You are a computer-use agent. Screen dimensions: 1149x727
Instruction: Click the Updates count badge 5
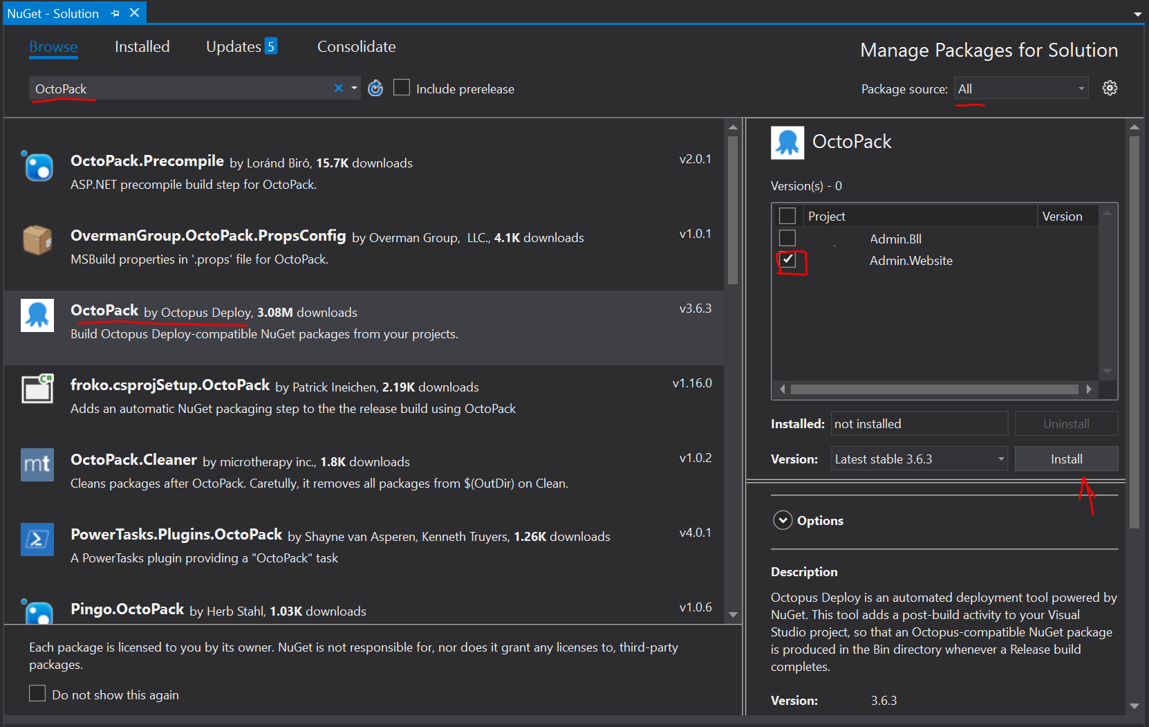[271, 46]
